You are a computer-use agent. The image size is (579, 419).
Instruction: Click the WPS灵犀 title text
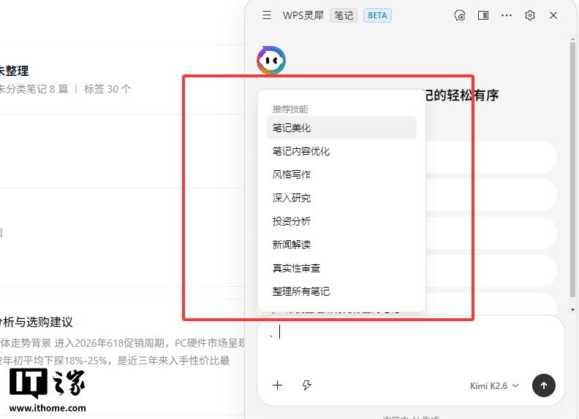(303, 15)
